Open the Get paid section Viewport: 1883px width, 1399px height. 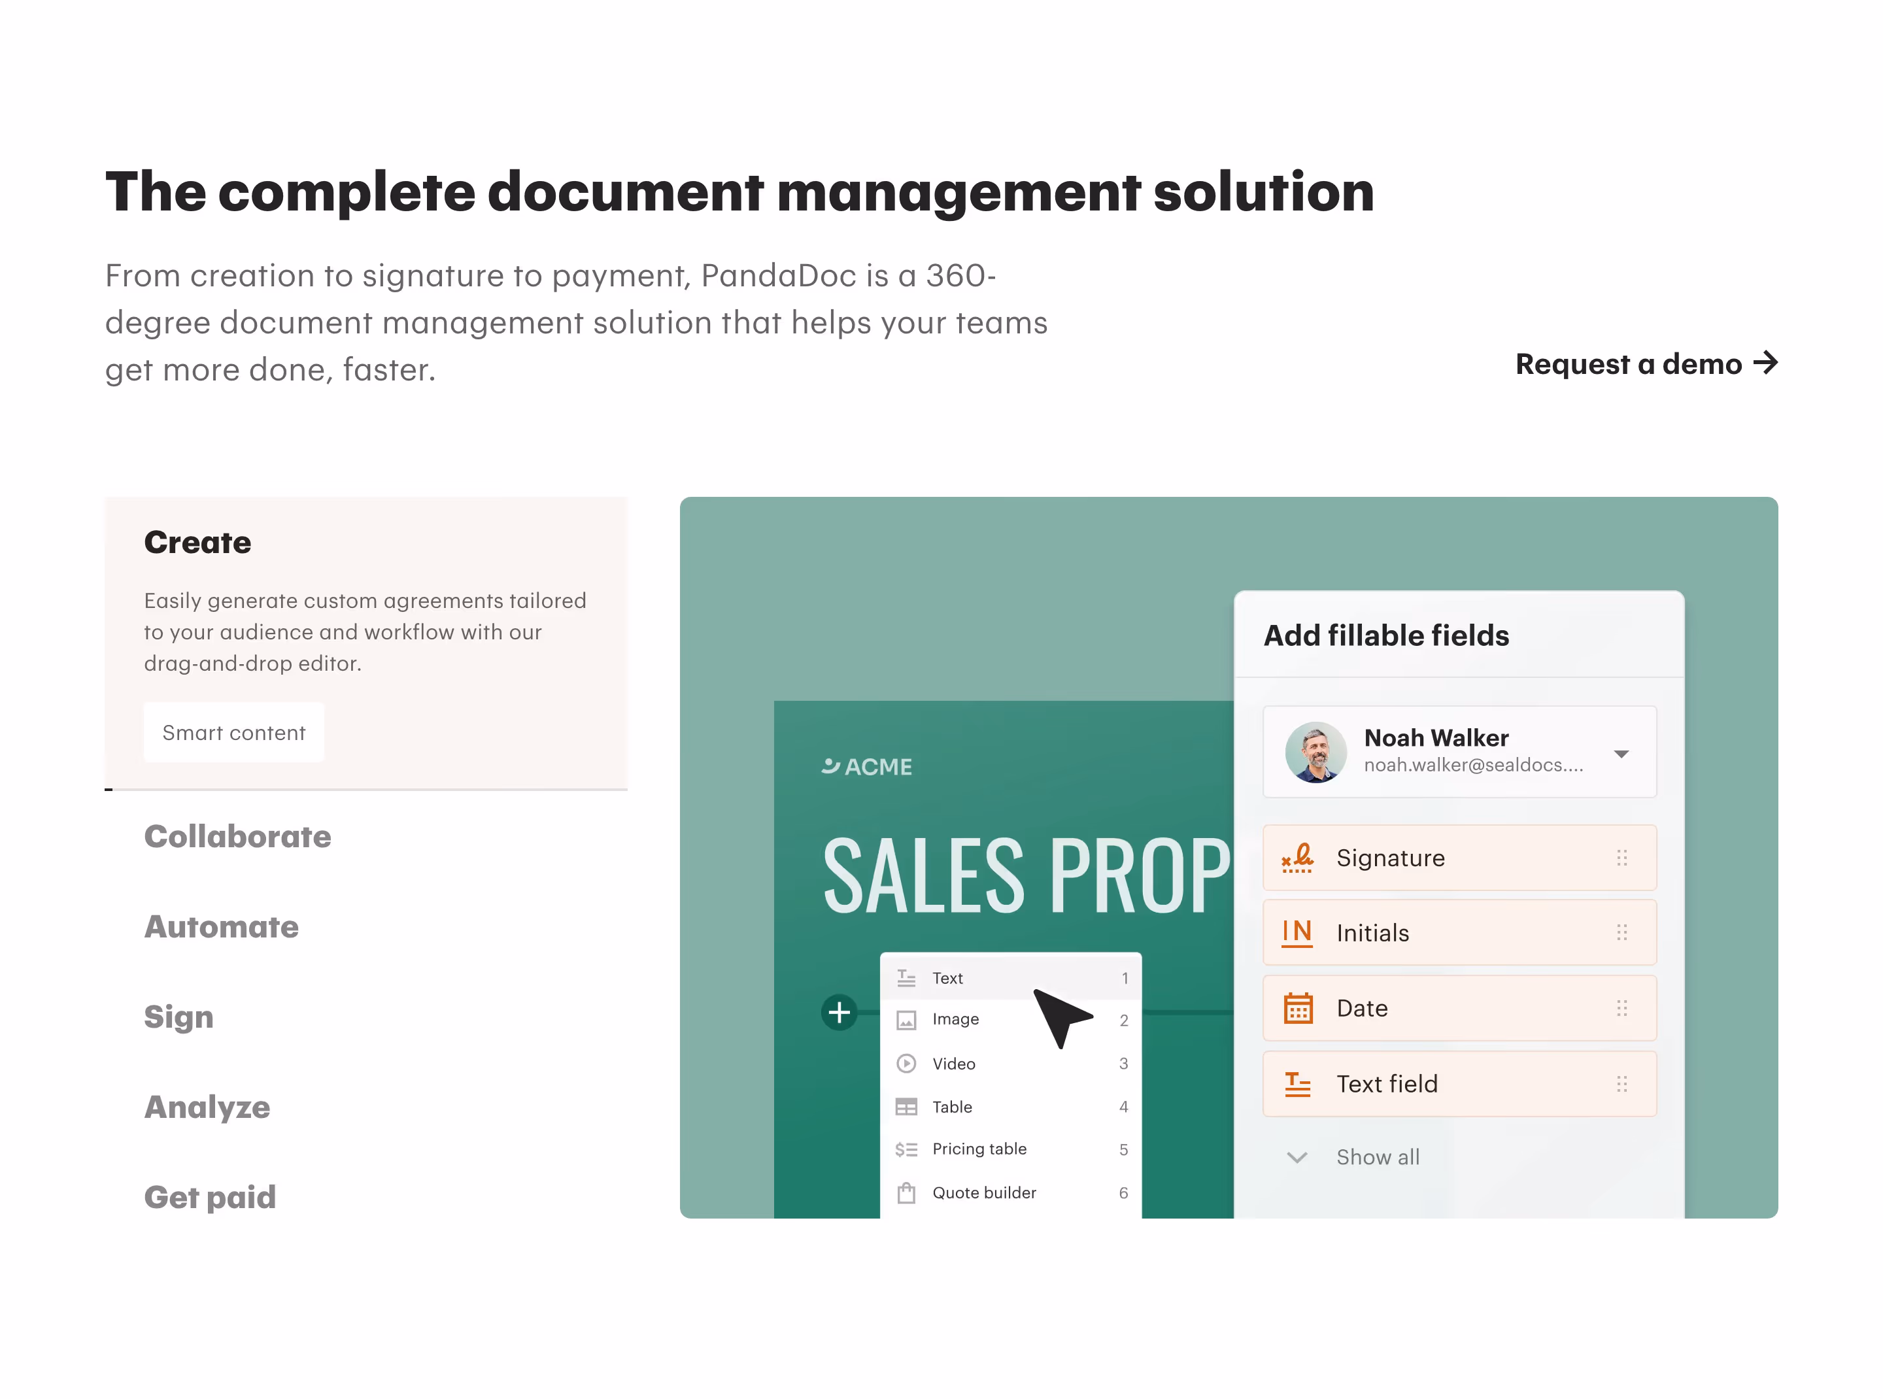point(210,1196)
